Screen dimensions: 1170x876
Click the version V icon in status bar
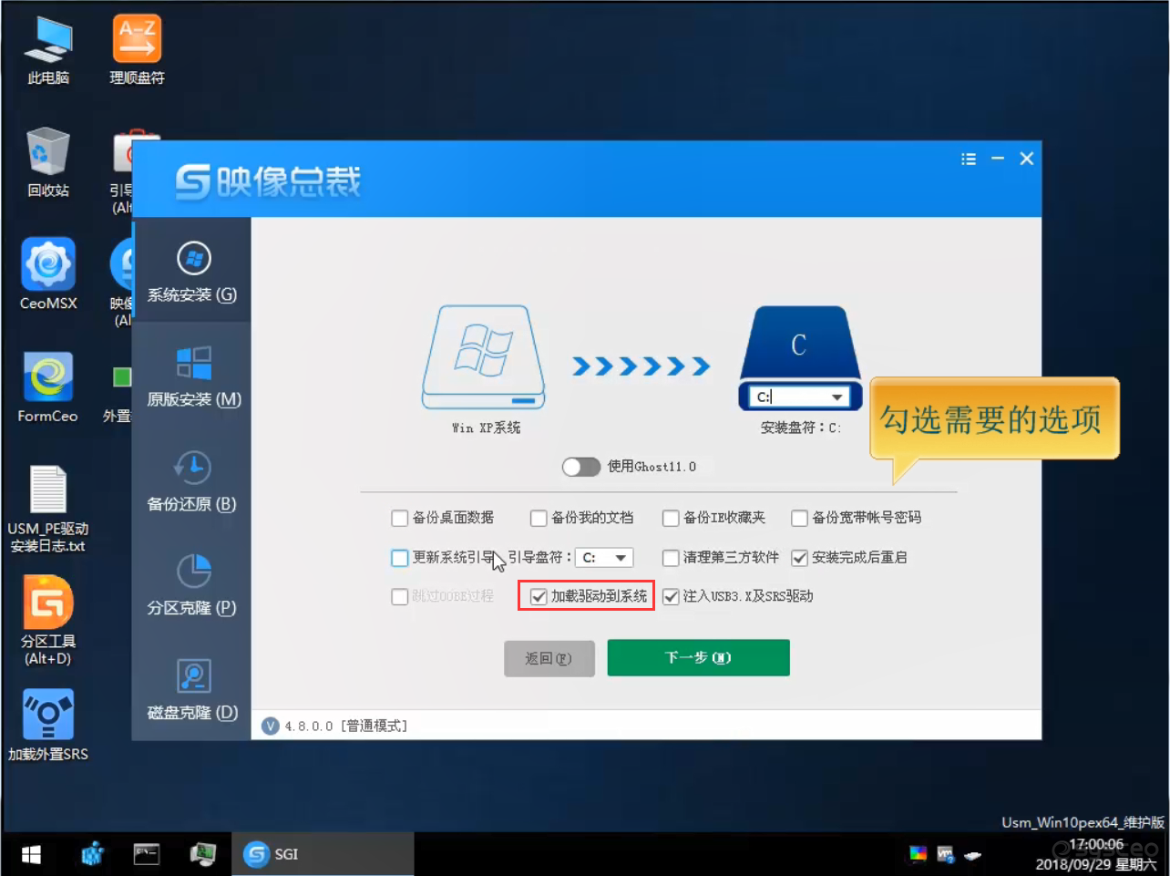270,726
